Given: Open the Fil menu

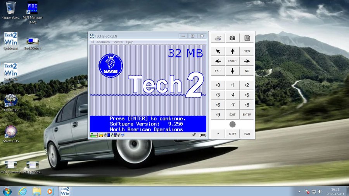Looking at the screenshot, I should pos(92,42).
